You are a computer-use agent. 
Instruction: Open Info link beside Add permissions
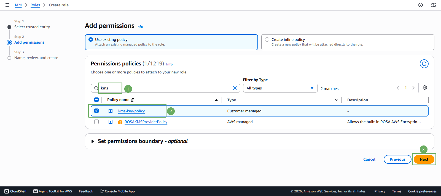140,27
